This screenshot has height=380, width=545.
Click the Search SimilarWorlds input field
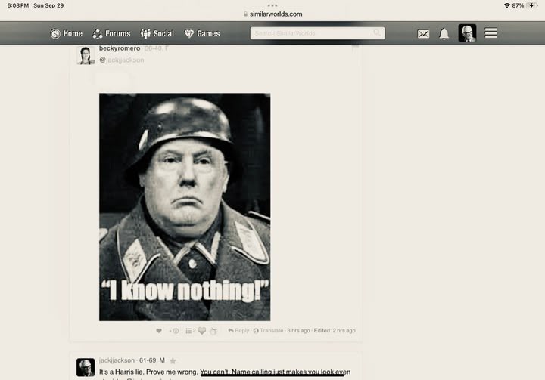coord(317,33)
